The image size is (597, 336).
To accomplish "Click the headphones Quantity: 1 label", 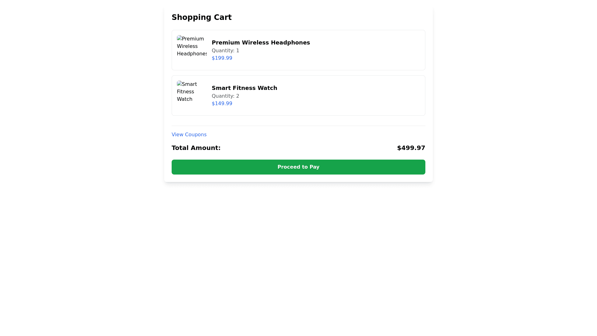I will (225, 51).
